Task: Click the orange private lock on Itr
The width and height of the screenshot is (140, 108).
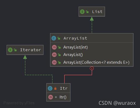Action: [x=55, y=88]
